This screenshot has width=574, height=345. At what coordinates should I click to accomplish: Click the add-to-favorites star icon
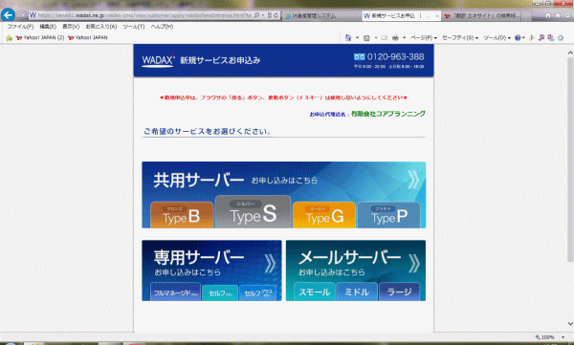10,37
